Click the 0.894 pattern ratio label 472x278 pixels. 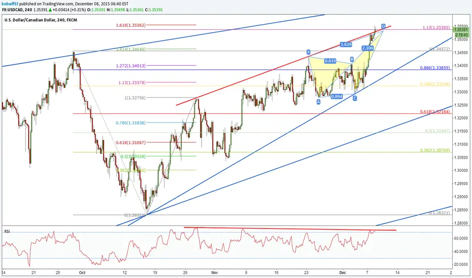click(336, 97)
